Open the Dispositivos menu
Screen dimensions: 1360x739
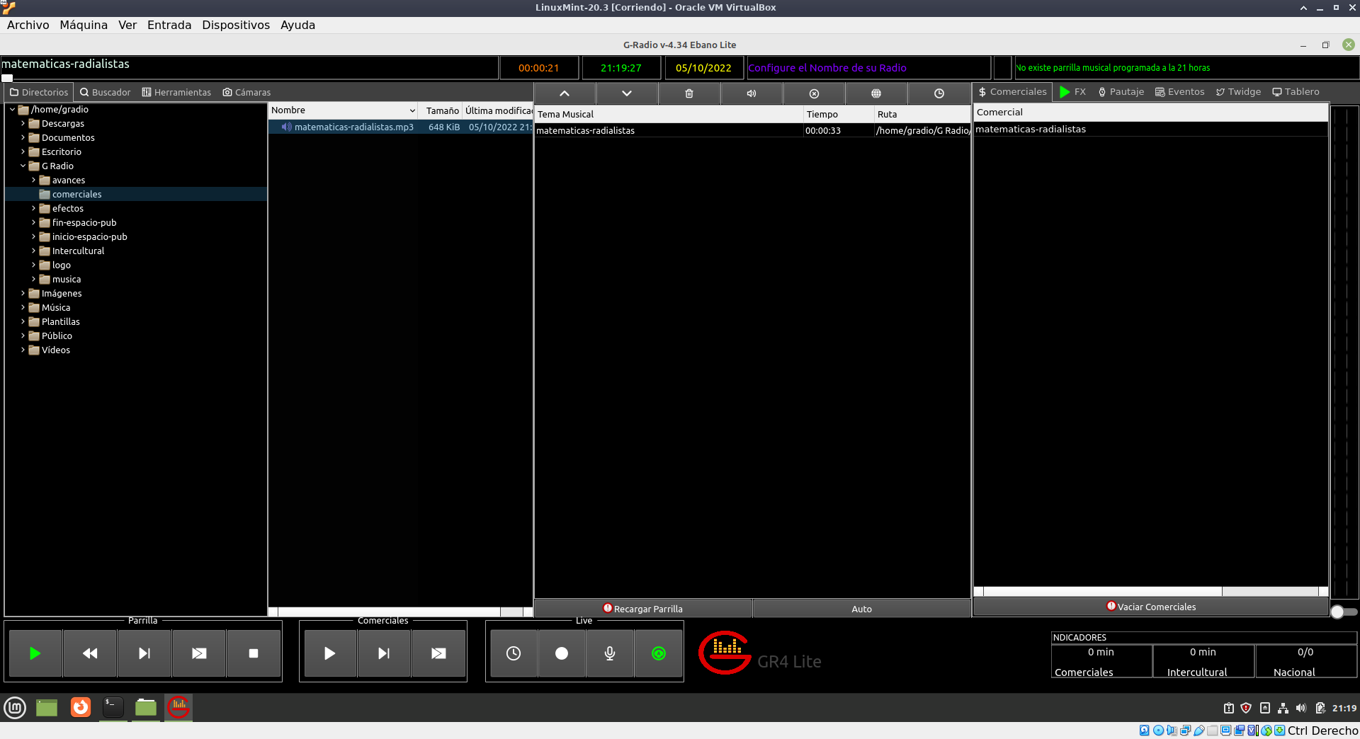pos(236,25)
